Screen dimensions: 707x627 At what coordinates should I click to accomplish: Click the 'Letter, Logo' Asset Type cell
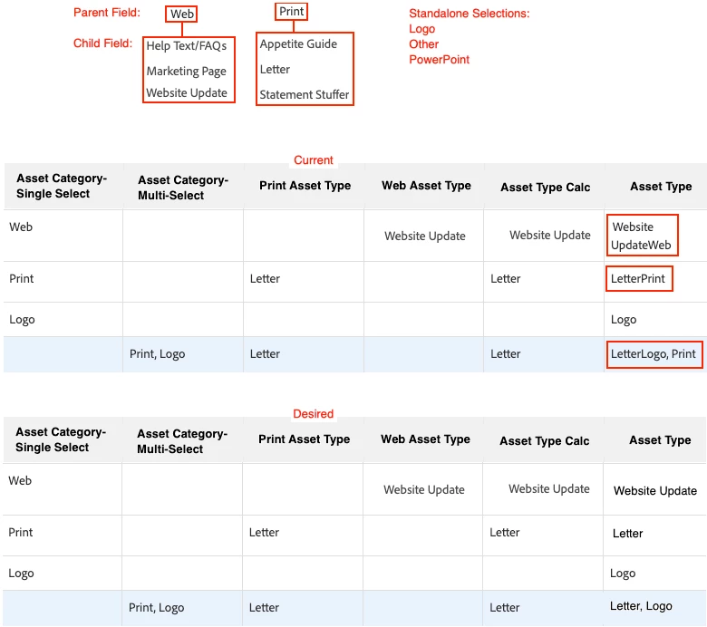pyautogui.click(x=641, y=606)
